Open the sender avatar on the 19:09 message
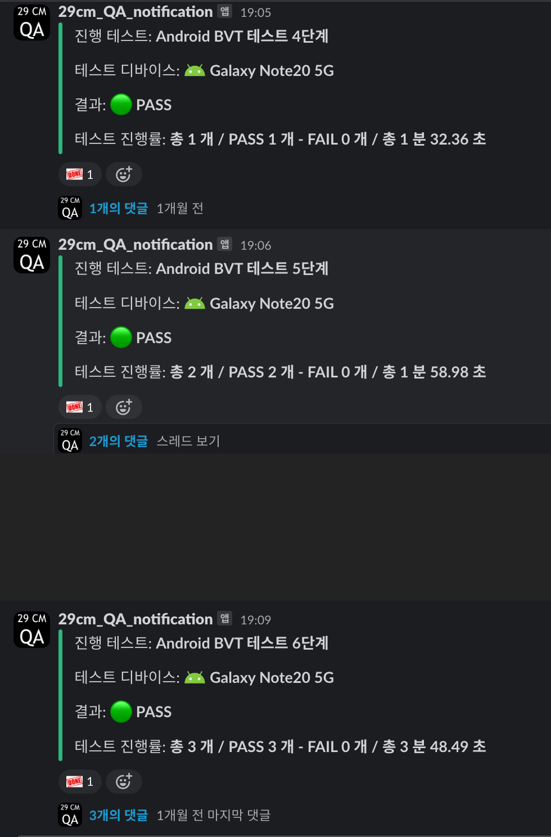The height and width of the screenshot is (837, 551). coord(31,630)
